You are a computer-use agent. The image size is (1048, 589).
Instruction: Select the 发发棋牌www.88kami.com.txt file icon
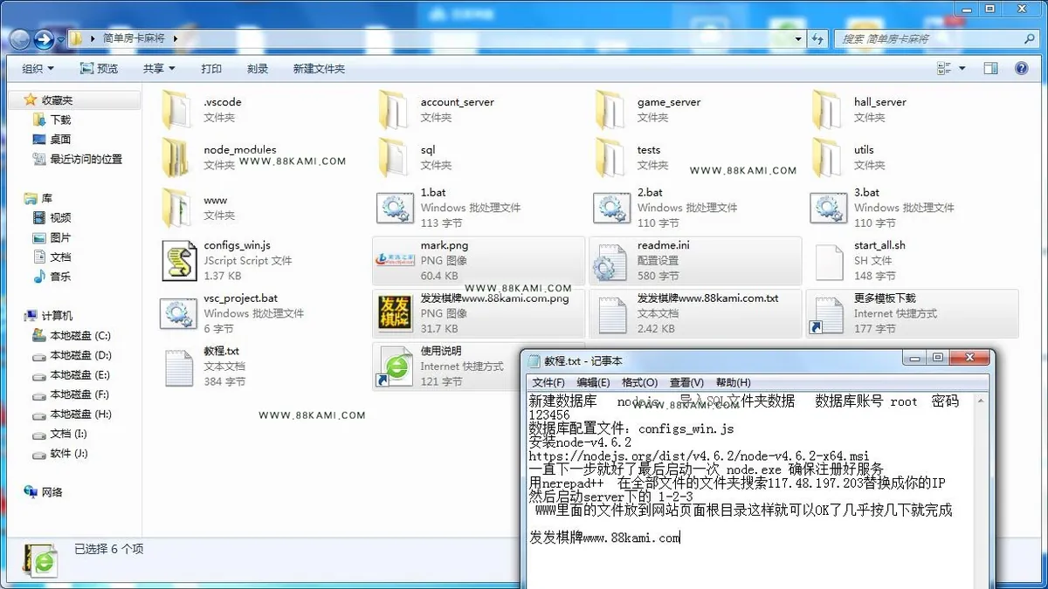coord(611,313)
